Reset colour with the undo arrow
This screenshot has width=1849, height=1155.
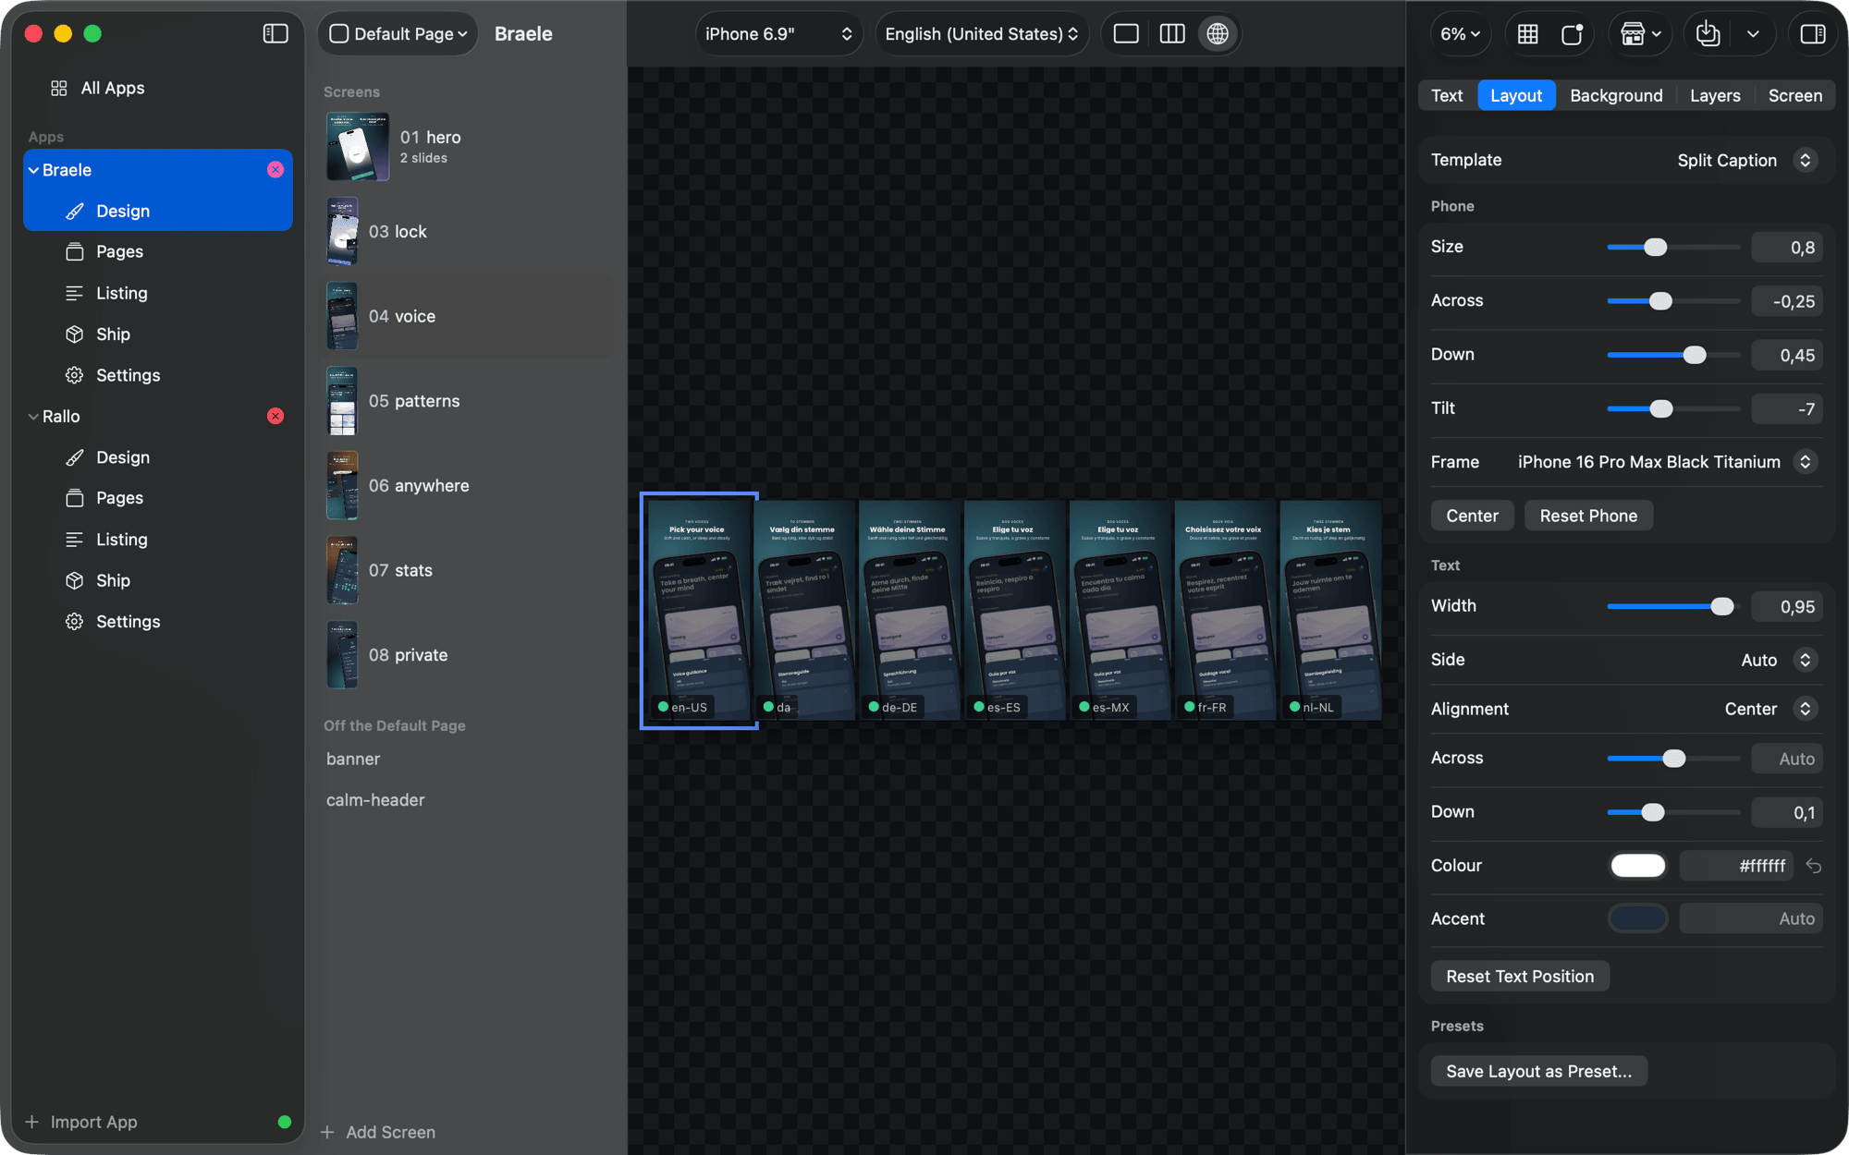tap(1814, 866)
